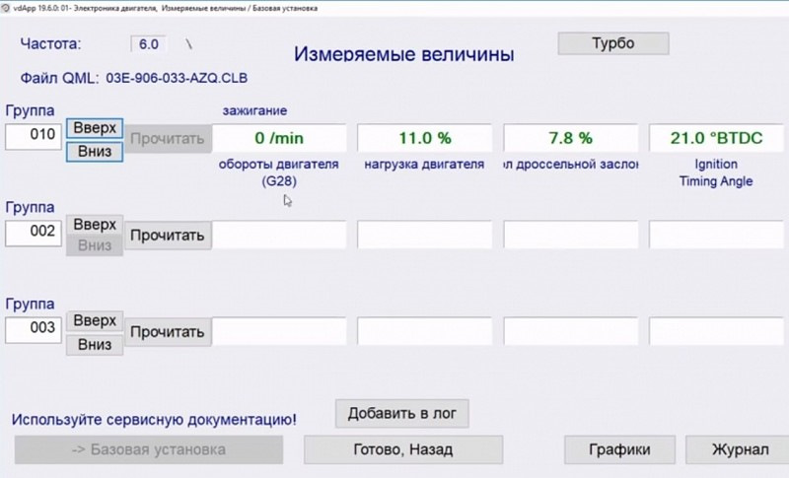Click the Турбо button
This screenshot has width=789, height=478.
tap(612, 44)
